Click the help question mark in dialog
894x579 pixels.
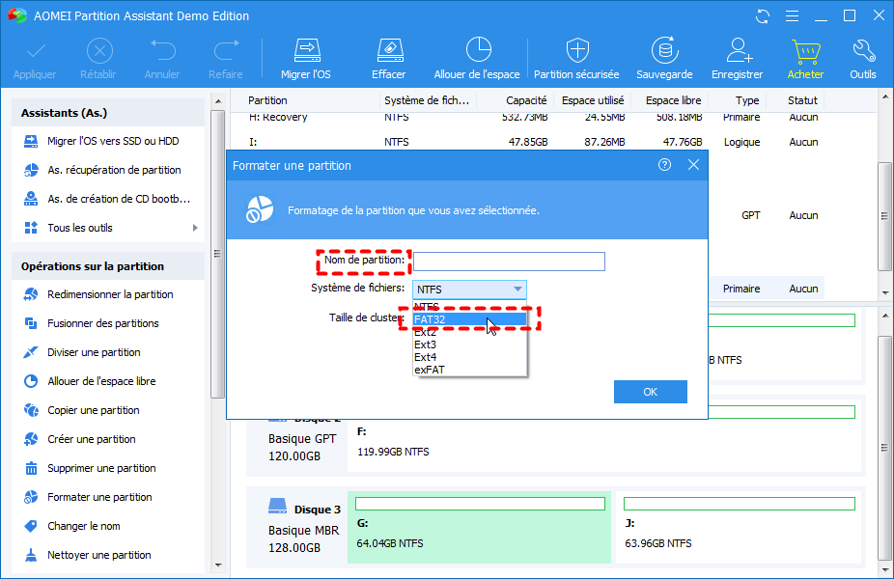(x=664, y=165)
